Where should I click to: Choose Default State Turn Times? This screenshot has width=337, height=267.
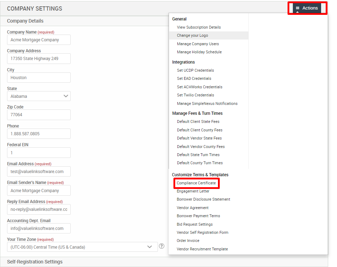click(198, 155)
